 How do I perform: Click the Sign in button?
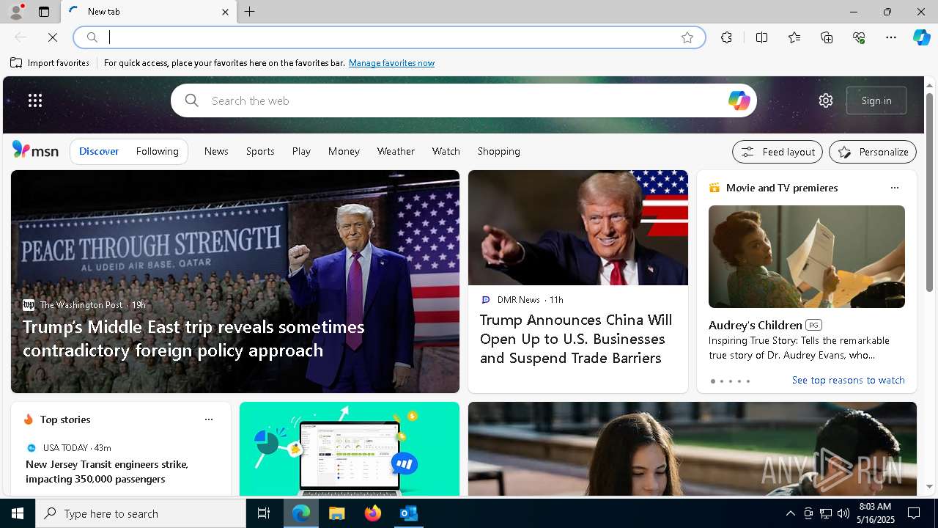876,100
